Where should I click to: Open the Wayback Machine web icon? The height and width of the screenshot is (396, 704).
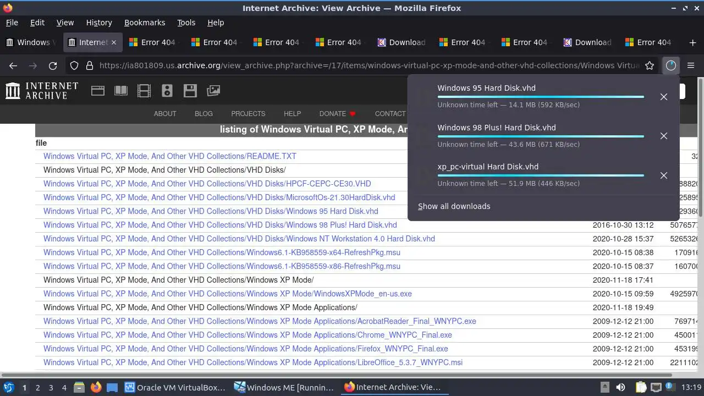point(98,91)
